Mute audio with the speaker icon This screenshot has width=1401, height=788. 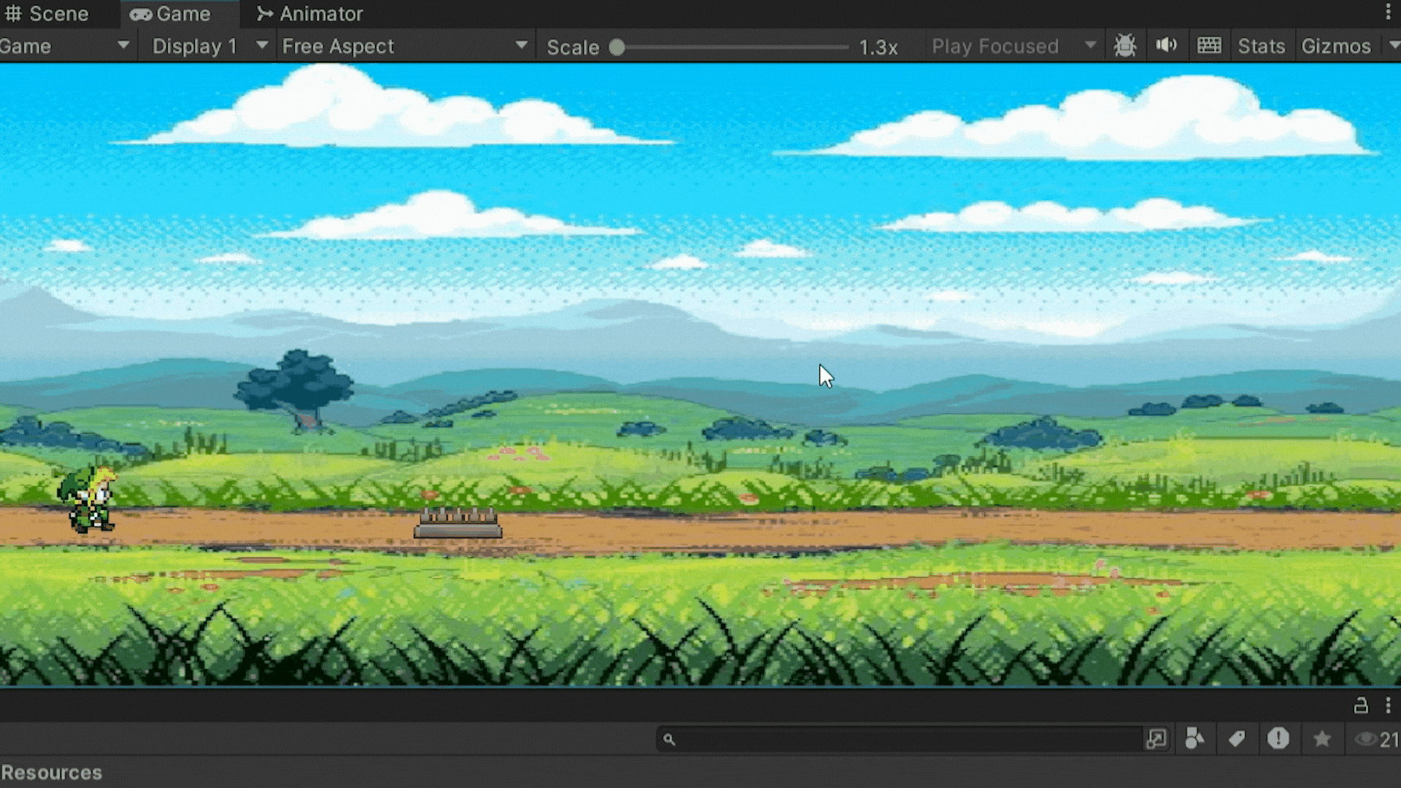[1166, 46]
